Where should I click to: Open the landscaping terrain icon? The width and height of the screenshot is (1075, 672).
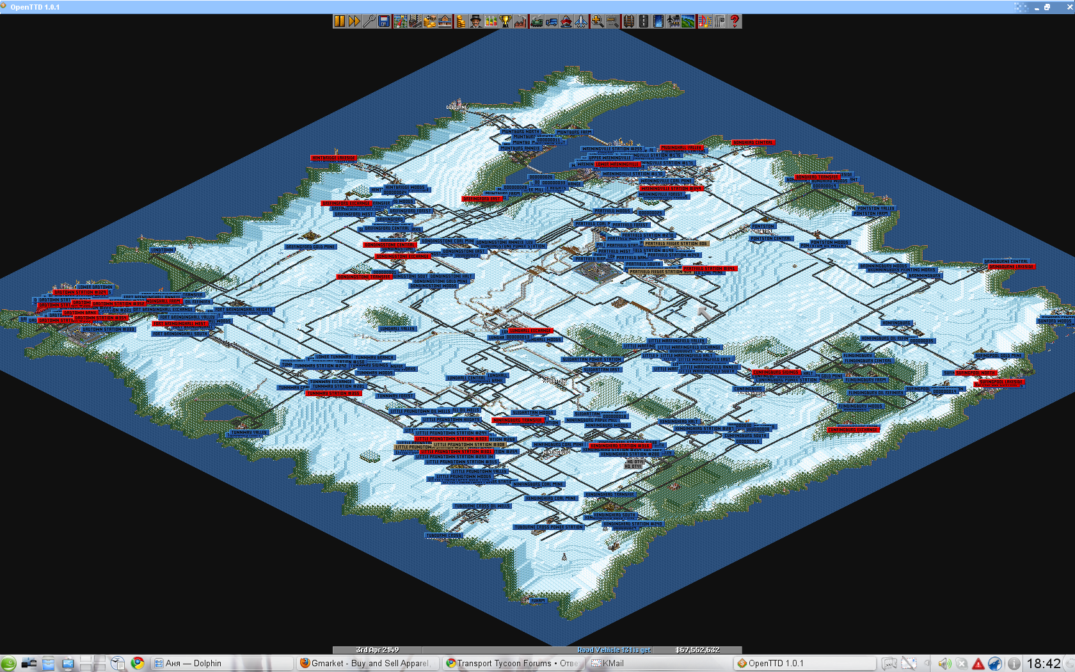pos(688,21)
